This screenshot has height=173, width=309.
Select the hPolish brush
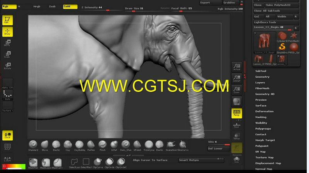tap(138, 146)
